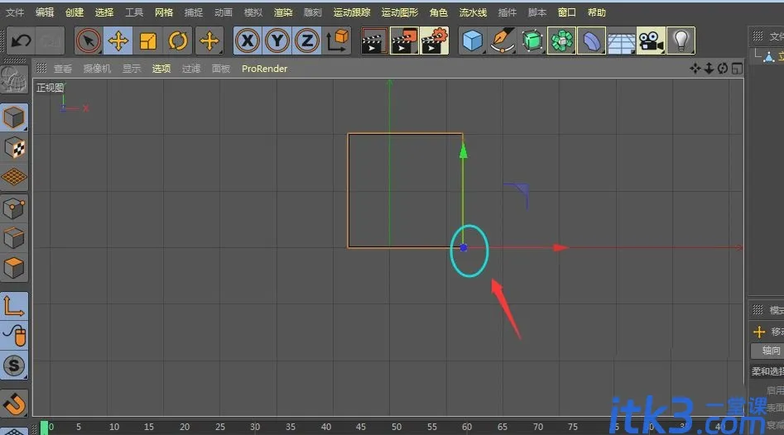This screenshot has height=435, width=784.
Task: Switch to Workplane mode orange grid
Action: click(13, 177)
